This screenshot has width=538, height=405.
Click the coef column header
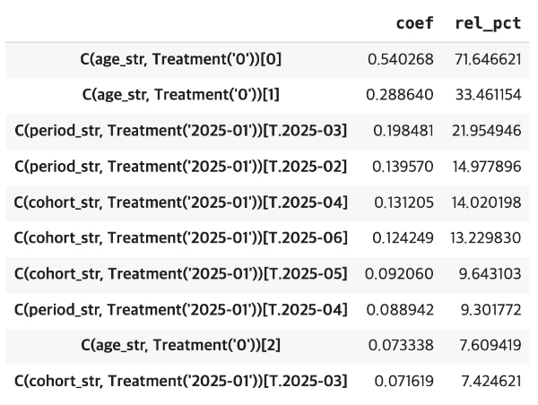click(x=415, y=23)
